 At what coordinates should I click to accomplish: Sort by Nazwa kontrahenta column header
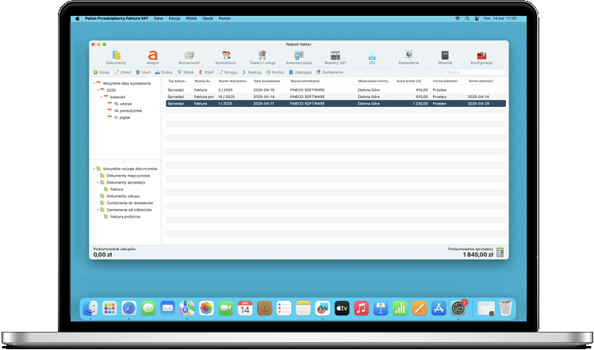(305, 81)
